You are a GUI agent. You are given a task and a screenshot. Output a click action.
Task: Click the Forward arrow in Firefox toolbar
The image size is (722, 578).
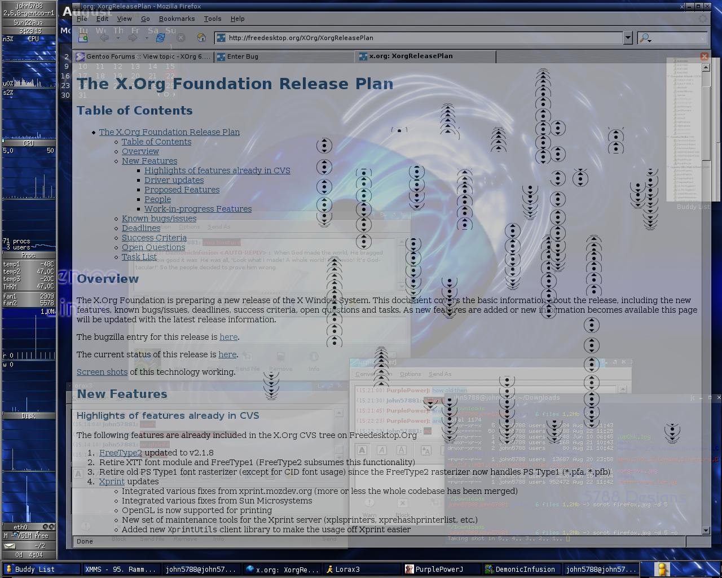[133, 38]
